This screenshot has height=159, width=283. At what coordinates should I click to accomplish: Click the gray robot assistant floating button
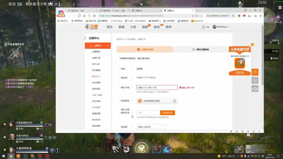pyautogui.click(x=255, y=89)
